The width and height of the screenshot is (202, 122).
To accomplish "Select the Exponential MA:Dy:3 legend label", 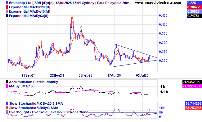I will coord(29,16).
